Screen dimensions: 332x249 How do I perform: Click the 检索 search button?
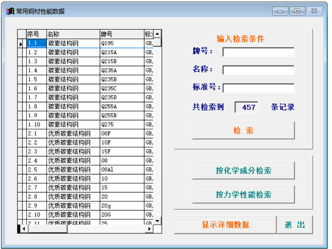pos(243,131)
